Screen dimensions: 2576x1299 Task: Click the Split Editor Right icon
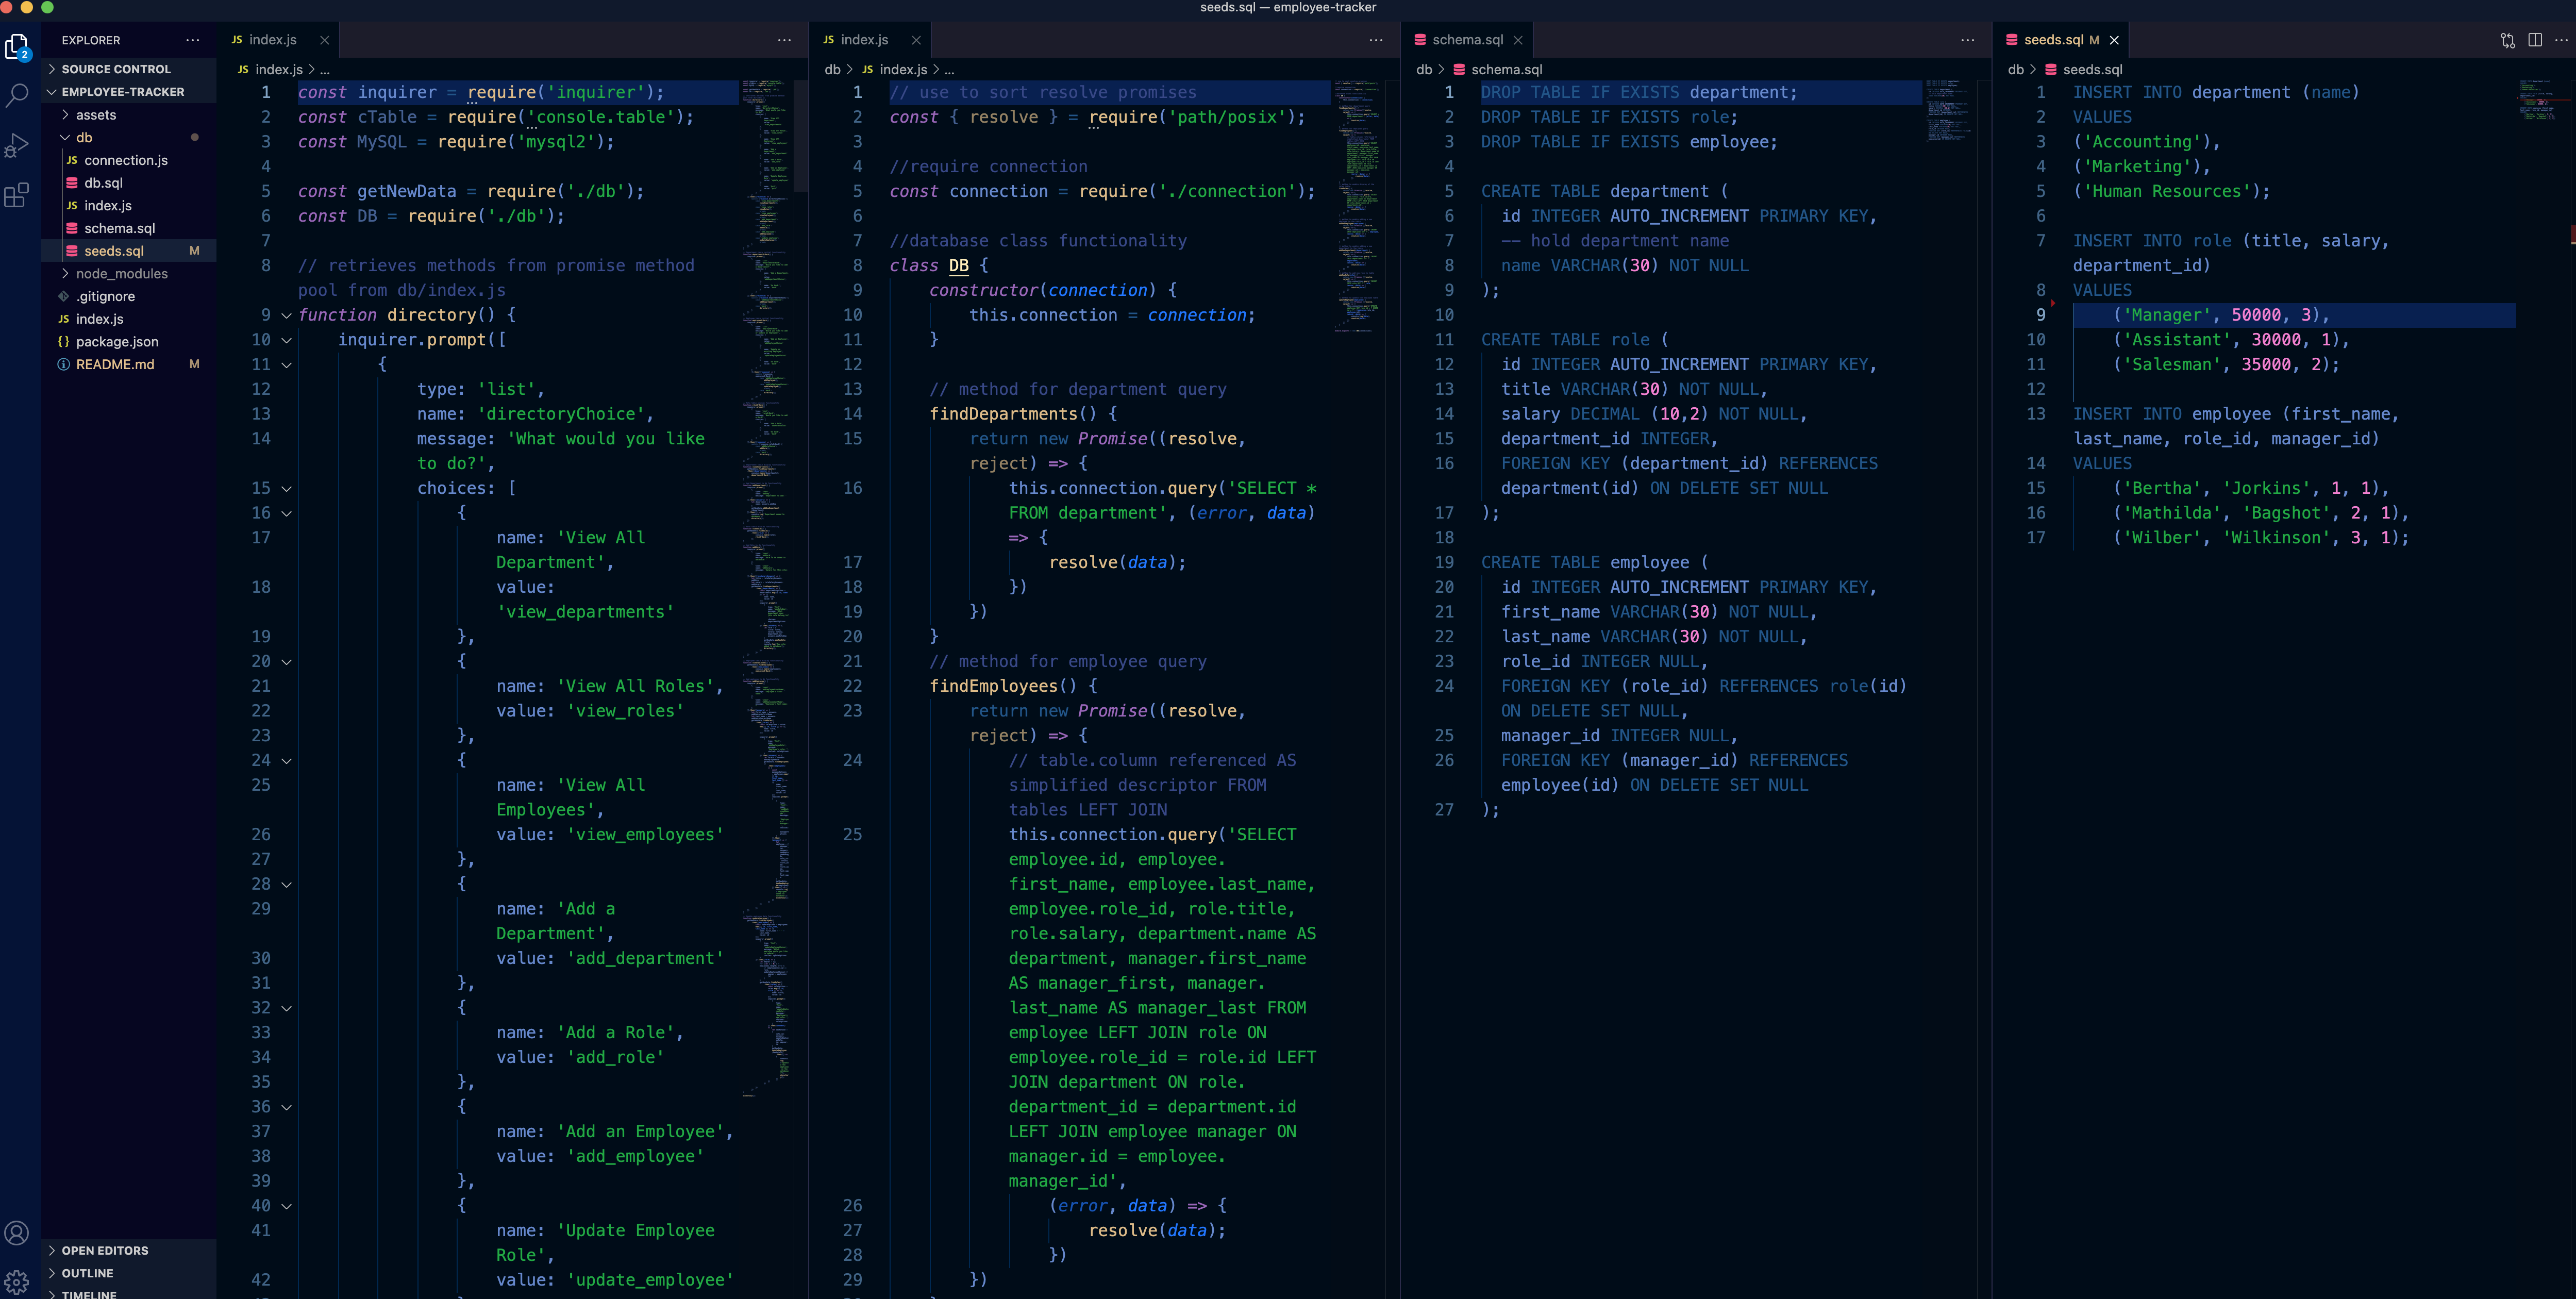coord(2535,40)
